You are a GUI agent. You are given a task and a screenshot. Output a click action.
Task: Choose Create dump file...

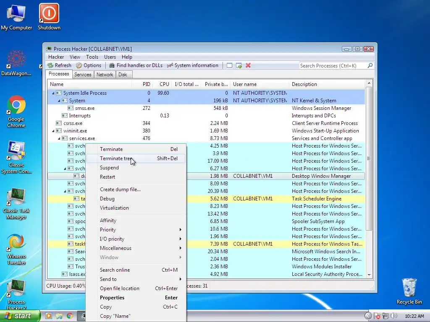pyautogui.click(x=136, y=190)
